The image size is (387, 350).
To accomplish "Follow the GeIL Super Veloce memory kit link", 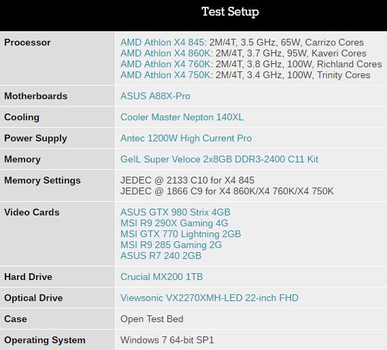I will click(220, 159).
